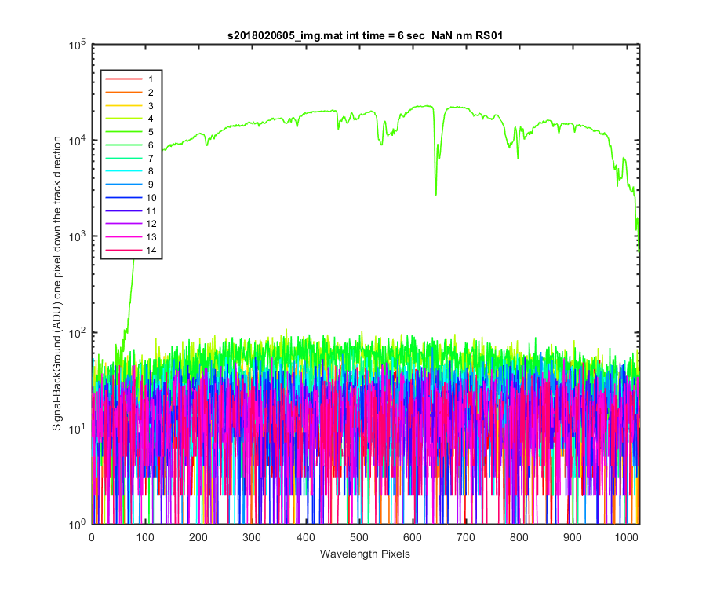Image resolution: width=706 pixels, height=589 pixels.
Task: Click y-axis tick label 10^4
Action: (x=77, y=141)
